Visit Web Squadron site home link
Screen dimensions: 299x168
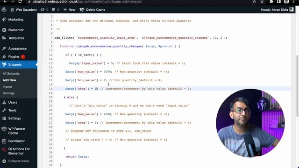(x=24, y=10)
